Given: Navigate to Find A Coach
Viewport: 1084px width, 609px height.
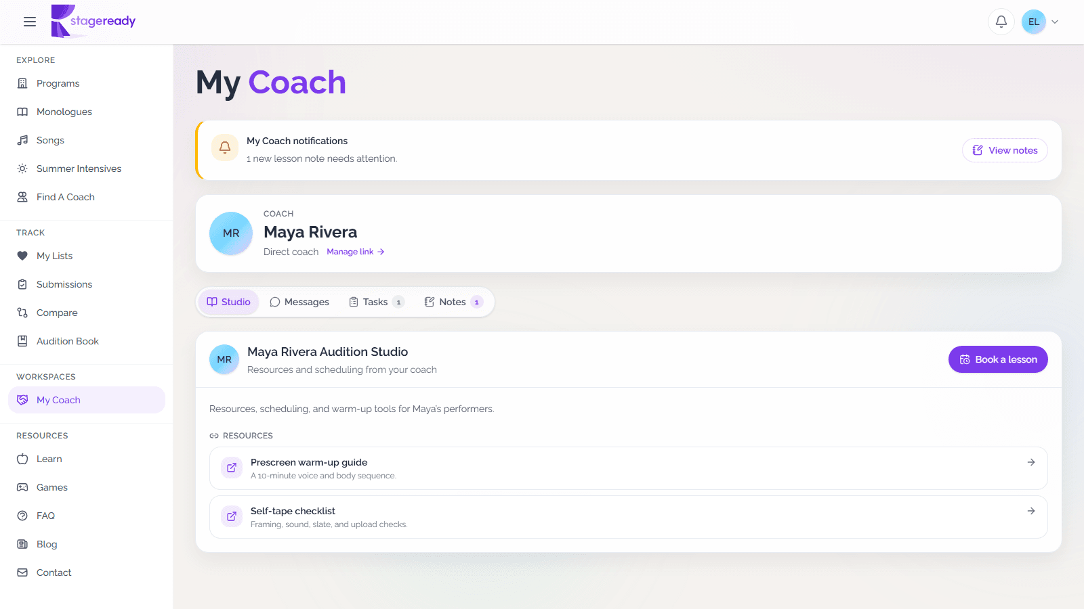Looking at the screenshot, I should [87, 197].
